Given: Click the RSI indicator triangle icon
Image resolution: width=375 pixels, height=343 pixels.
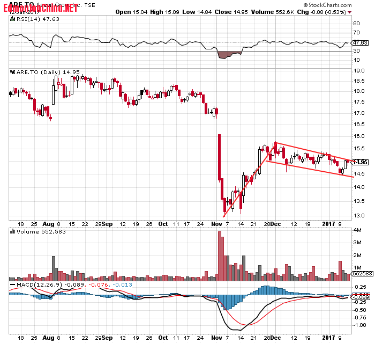Looking at the screenshot, I should click(12, 19).
